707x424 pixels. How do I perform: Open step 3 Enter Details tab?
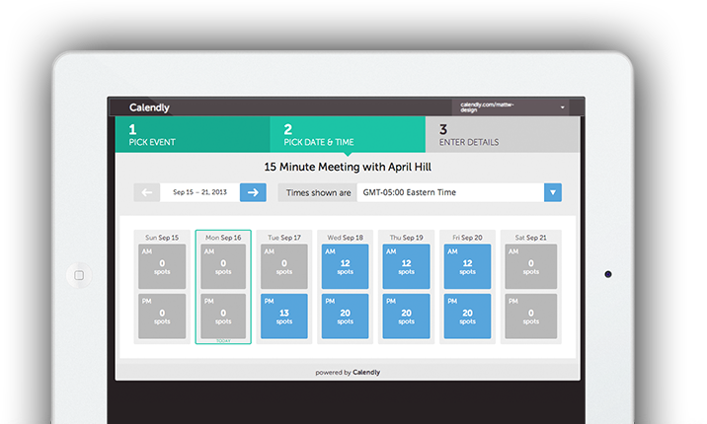click(503, 134)
